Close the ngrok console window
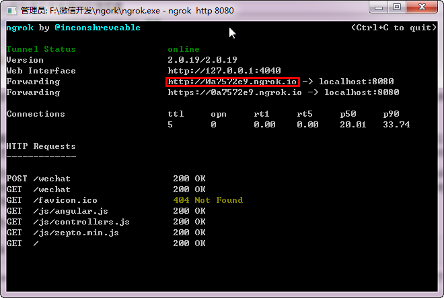Image resolution: width=444 pixels, height=298 pixels. point(422,7)
